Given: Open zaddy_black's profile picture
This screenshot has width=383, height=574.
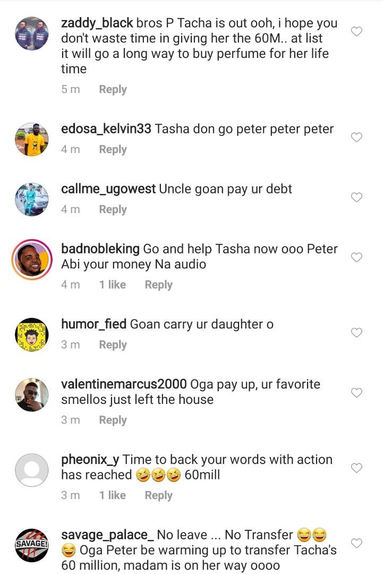Looking at the screenshot, I should tap(31, 33).
